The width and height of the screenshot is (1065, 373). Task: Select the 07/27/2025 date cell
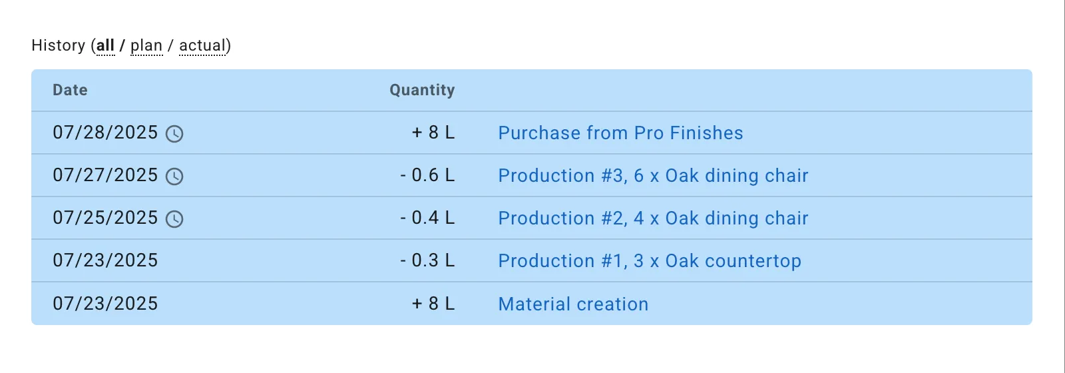[105, 175]
